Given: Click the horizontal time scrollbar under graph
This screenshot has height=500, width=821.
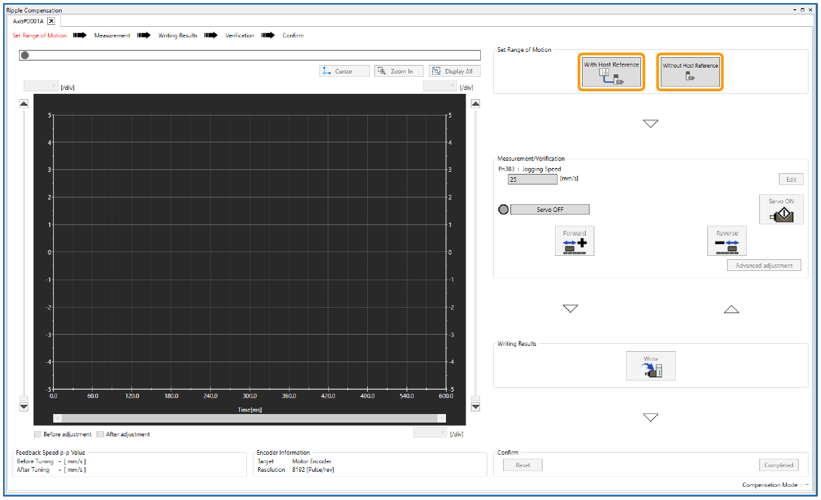Looking at the screenshot, I should [249, 418].
